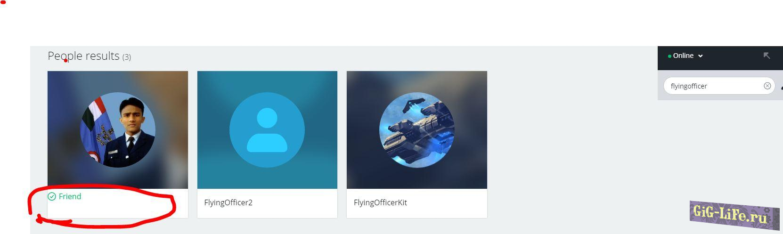Screen dimensions: 783x234
Task: Click the results count (3)
Action: pyautogui.click(x=126, y=57)
